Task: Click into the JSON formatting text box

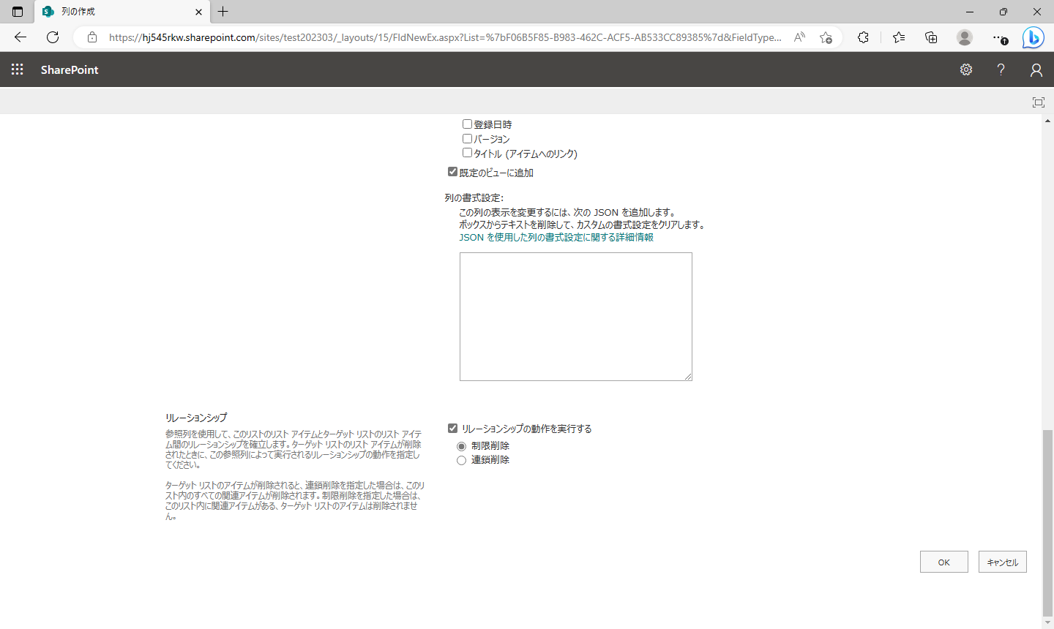Action: (576, 317)
